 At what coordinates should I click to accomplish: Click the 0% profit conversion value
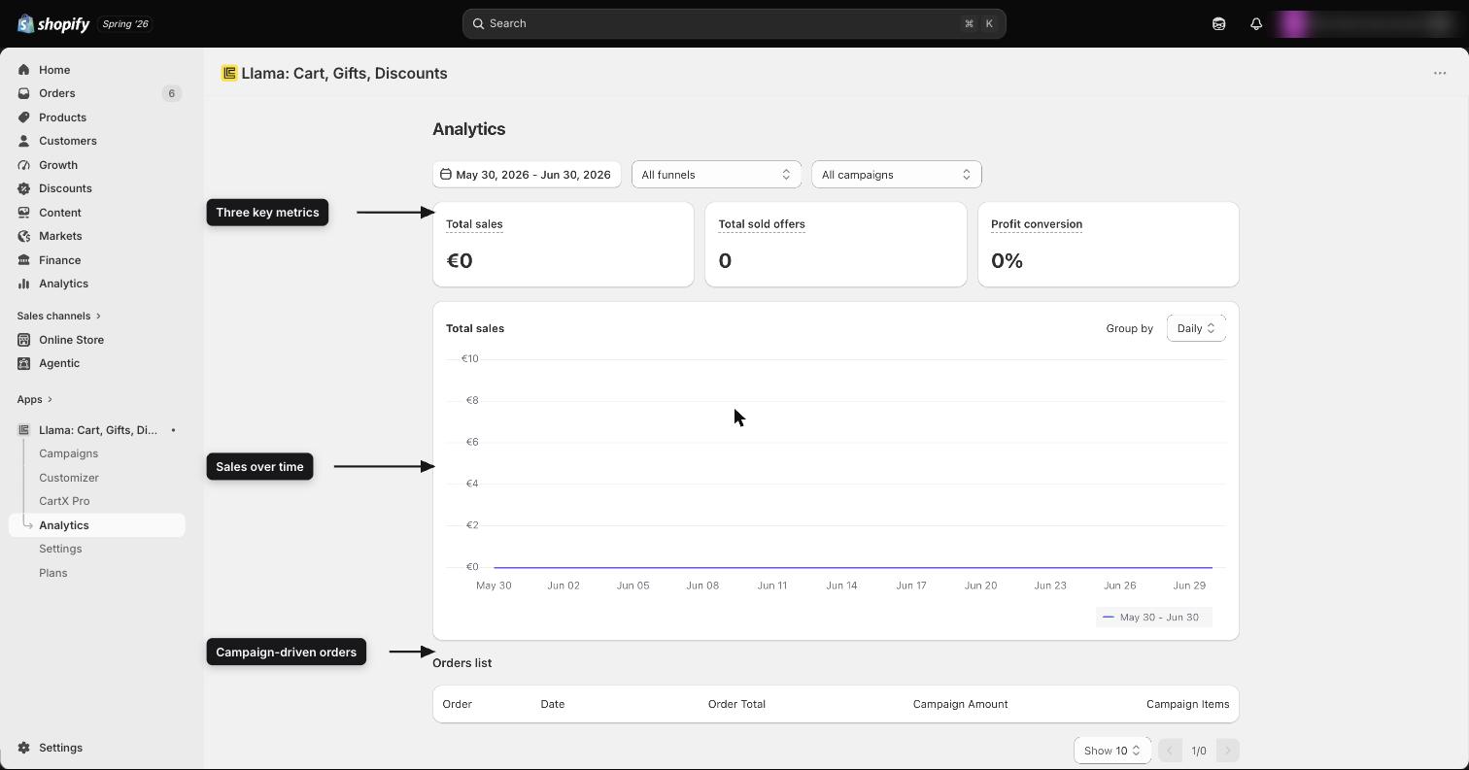(1007, 260)
